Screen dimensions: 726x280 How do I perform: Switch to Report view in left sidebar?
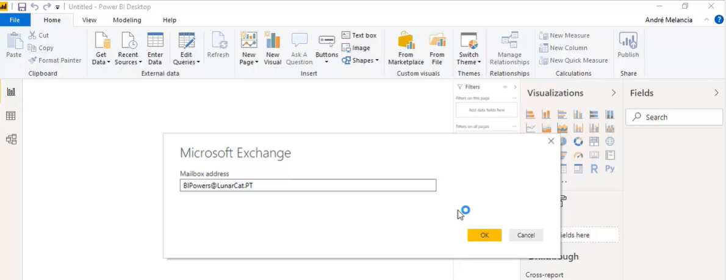[11, 92]
